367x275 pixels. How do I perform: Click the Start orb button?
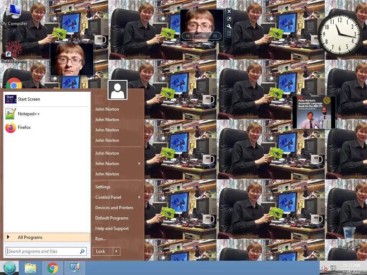[x=9, y=268]
